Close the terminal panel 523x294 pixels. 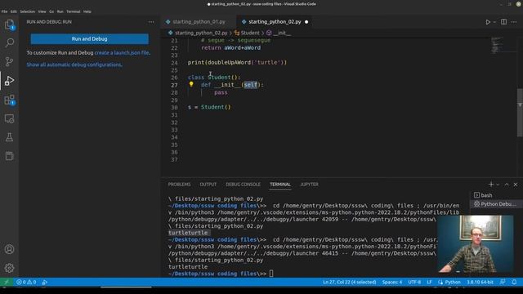(x=516, y=185)
